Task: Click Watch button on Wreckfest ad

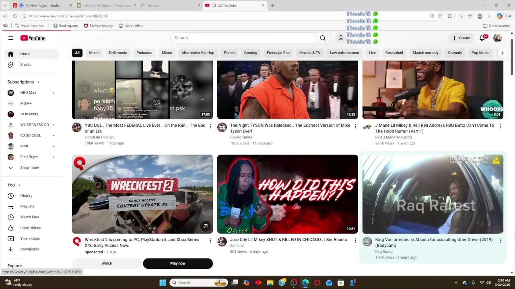Action: (x=107, y=264)
